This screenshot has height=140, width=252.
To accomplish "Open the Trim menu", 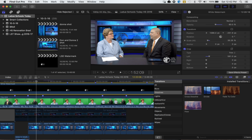I will pyautogui.click(x=45, y=2).
